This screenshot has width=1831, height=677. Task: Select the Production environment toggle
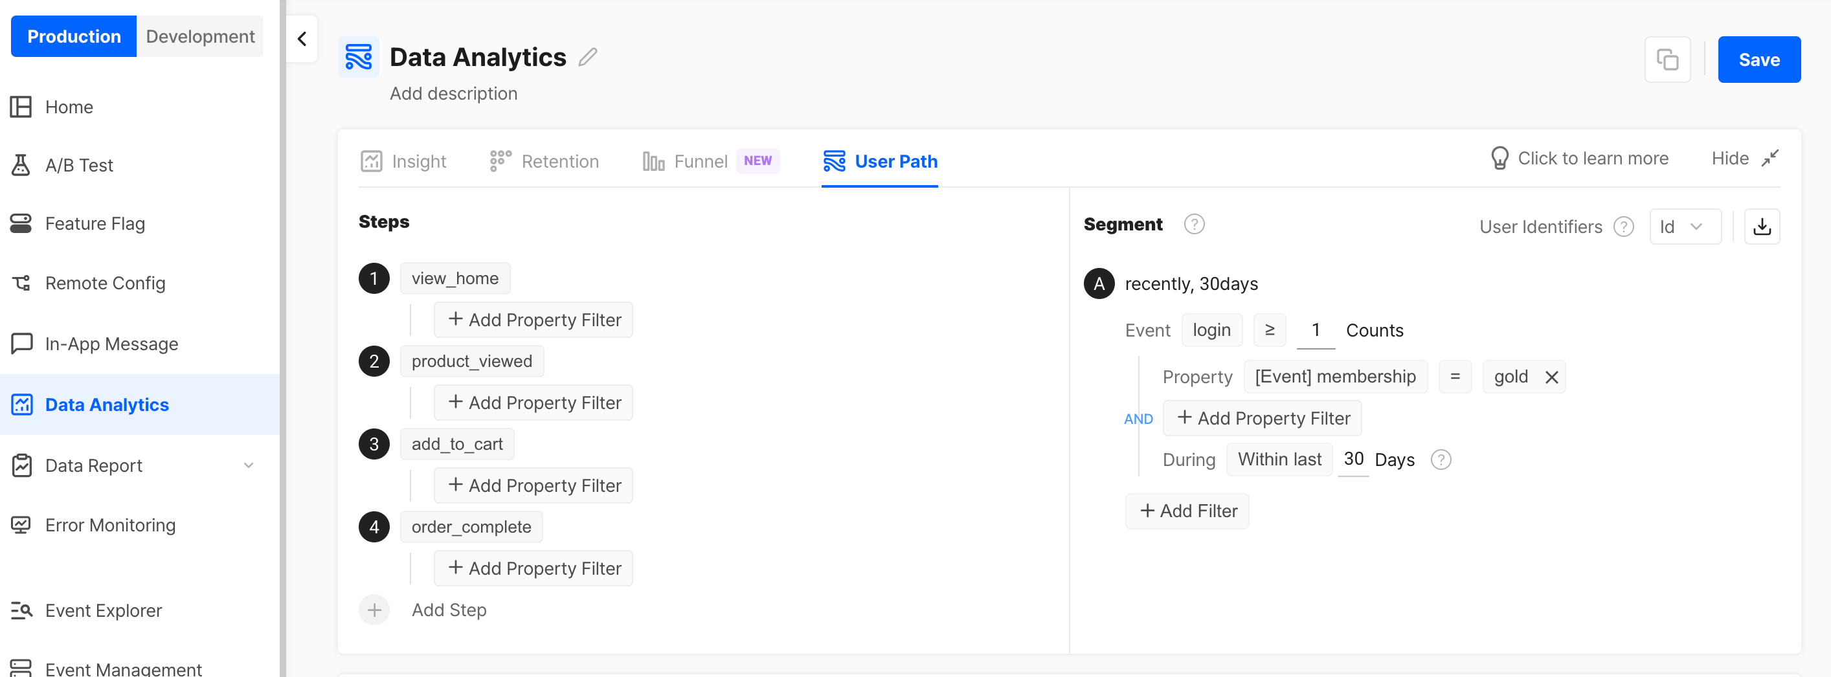74,36
